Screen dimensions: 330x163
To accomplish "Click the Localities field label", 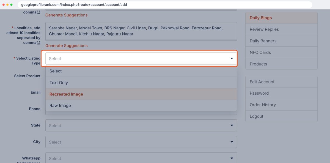I will tap(23, 35).
